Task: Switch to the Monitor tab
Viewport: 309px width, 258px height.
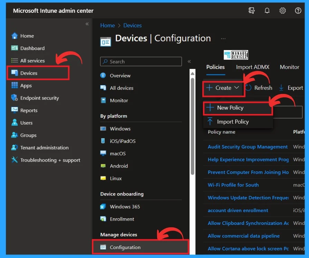Action: click(x=289, y=67)
